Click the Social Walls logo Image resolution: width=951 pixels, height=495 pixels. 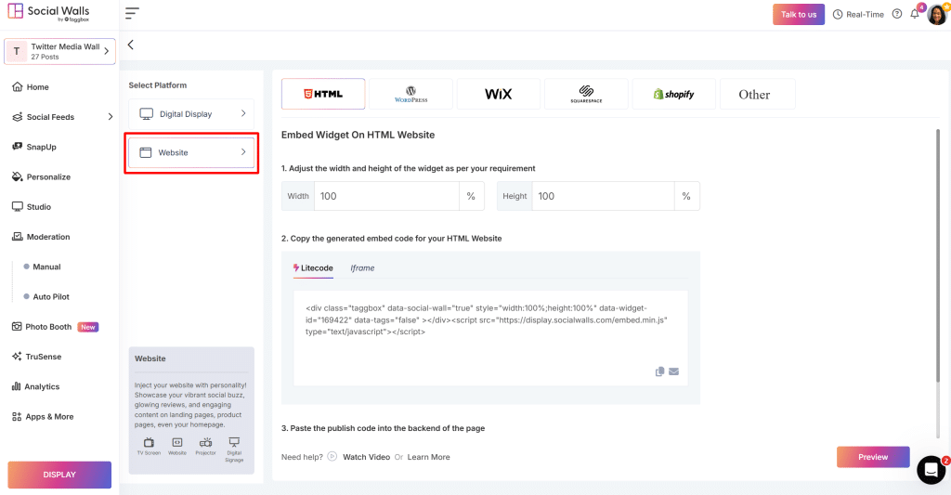tap(48, 13)
